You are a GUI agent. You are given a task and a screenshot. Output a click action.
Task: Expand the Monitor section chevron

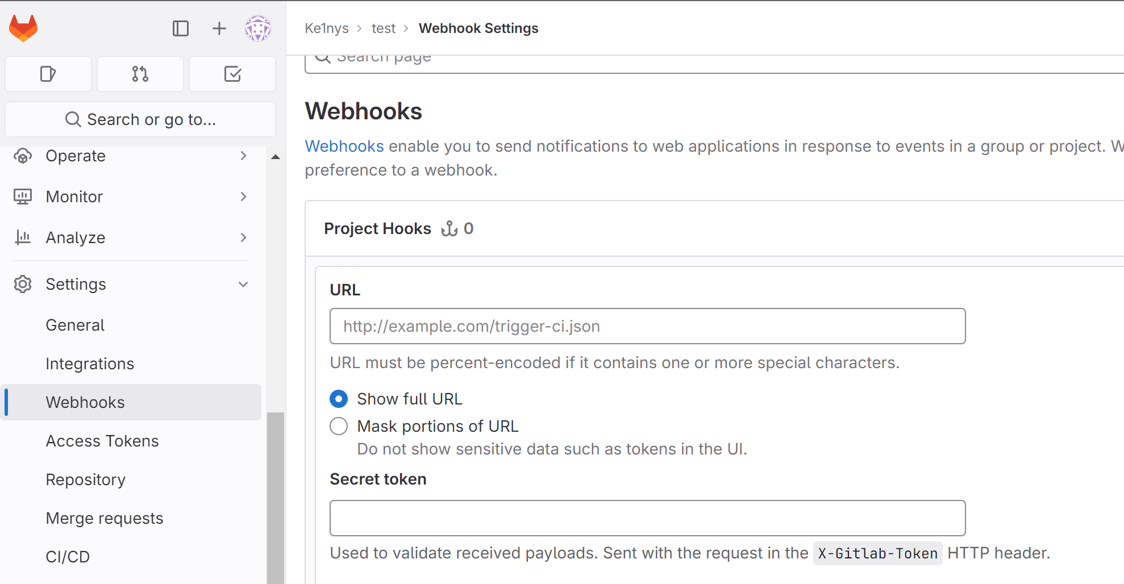[243, 197]
